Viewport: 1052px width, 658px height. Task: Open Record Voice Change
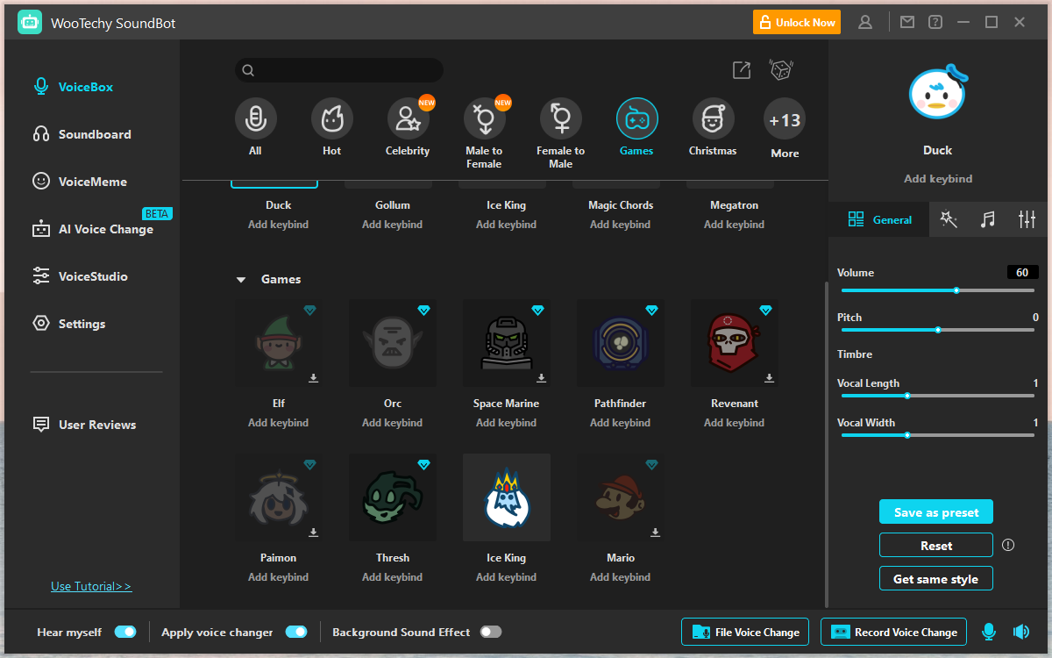point(893,632)
